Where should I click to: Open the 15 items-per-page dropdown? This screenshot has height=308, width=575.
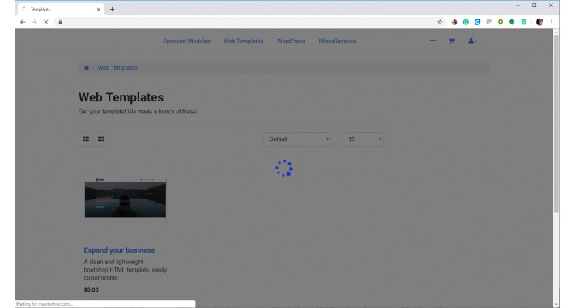[x=363, y=139]
